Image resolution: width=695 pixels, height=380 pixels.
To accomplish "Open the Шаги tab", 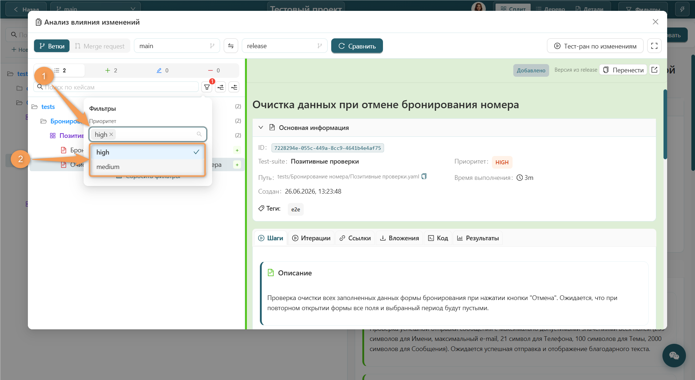I will point(270,238).
